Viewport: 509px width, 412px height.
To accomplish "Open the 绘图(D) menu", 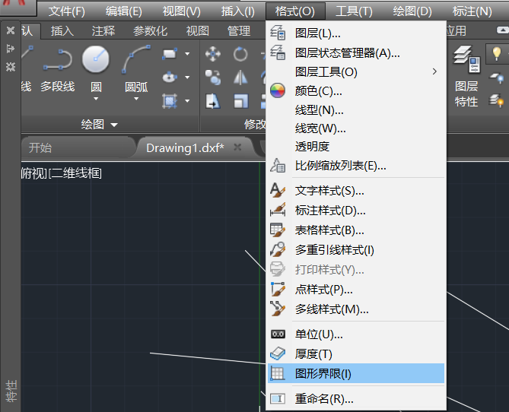I will click(x=412, y=11).
